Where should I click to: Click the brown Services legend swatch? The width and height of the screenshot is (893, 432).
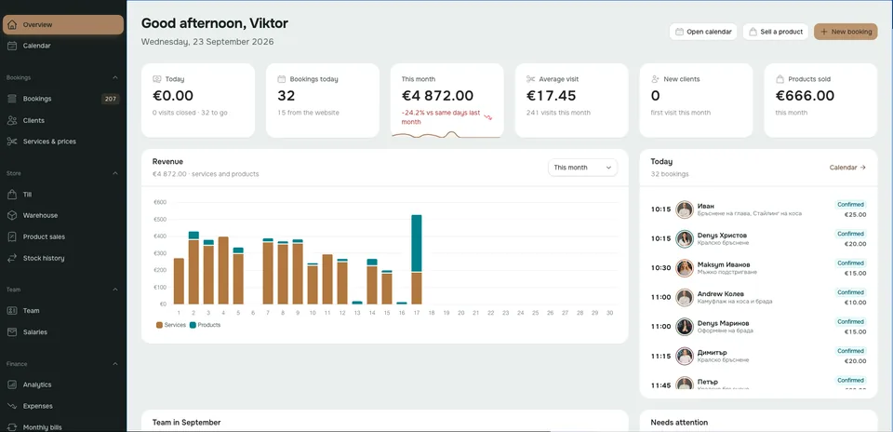tap(159, 325)
